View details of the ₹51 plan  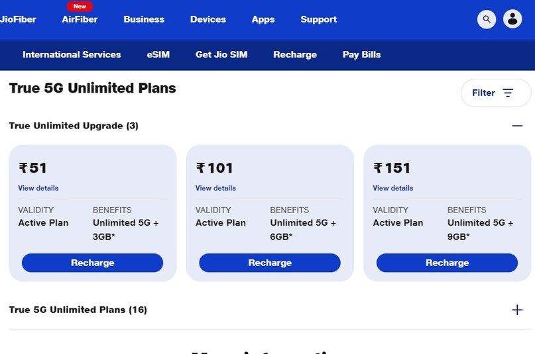coord(38,188)
